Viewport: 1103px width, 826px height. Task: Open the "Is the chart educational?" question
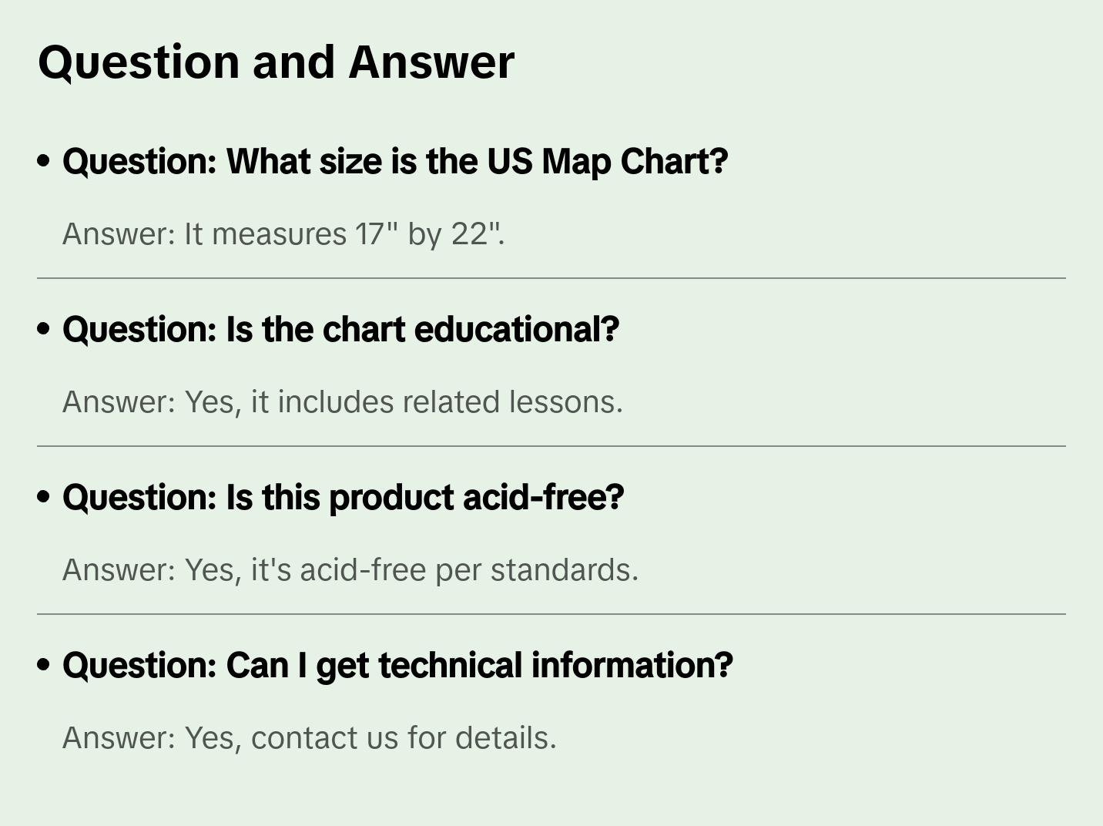click(x=340, y=330)
